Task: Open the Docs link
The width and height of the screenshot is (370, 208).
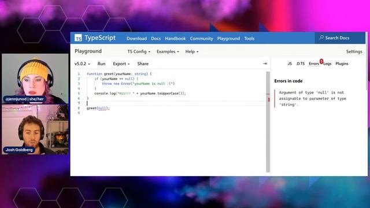Action: (x=156, y=39)
